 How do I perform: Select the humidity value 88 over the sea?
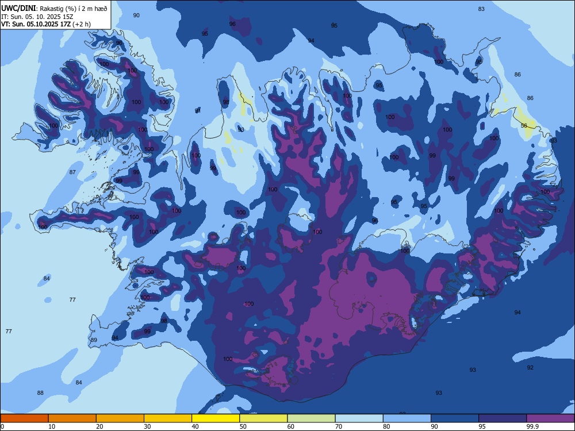click(40, 392)
